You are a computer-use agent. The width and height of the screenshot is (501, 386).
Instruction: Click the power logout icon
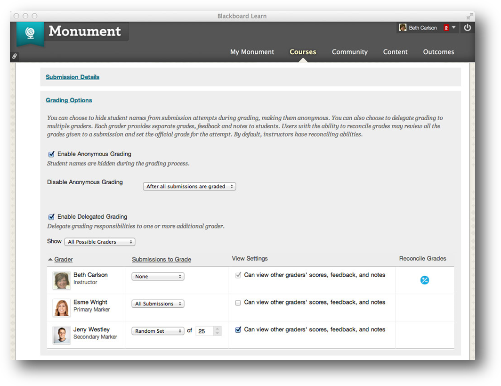(467, 27)
